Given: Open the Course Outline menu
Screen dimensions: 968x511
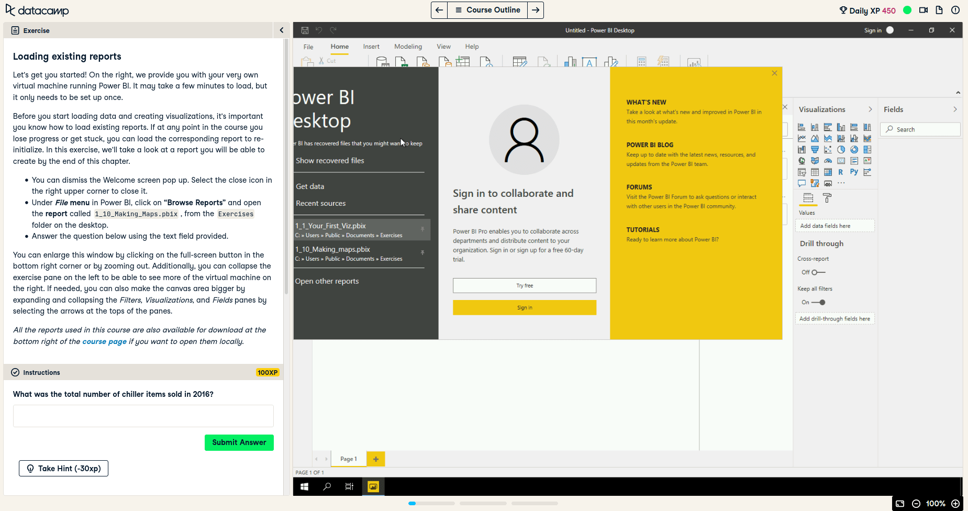Looking at the screenshot, I should point(487,10).
